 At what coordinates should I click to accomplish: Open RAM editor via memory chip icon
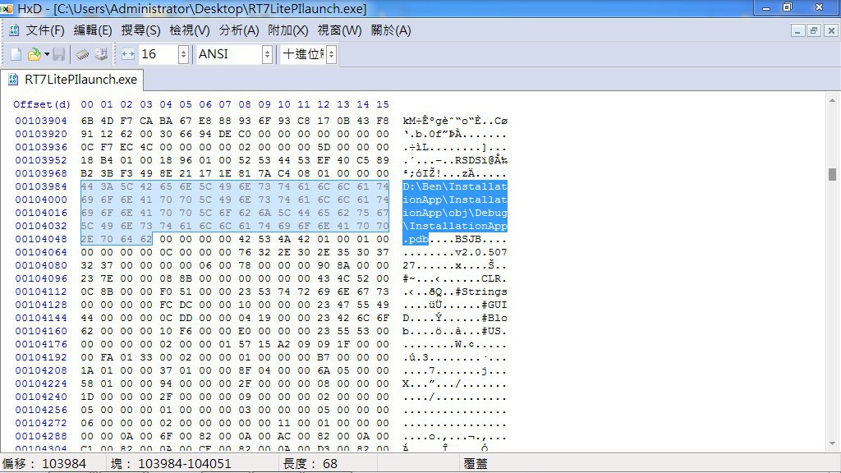click(x=82, y=54)
